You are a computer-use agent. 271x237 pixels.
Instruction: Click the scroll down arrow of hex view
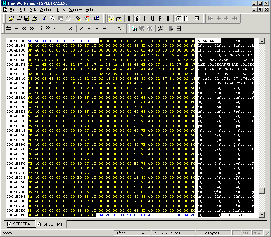pos(262,214)
